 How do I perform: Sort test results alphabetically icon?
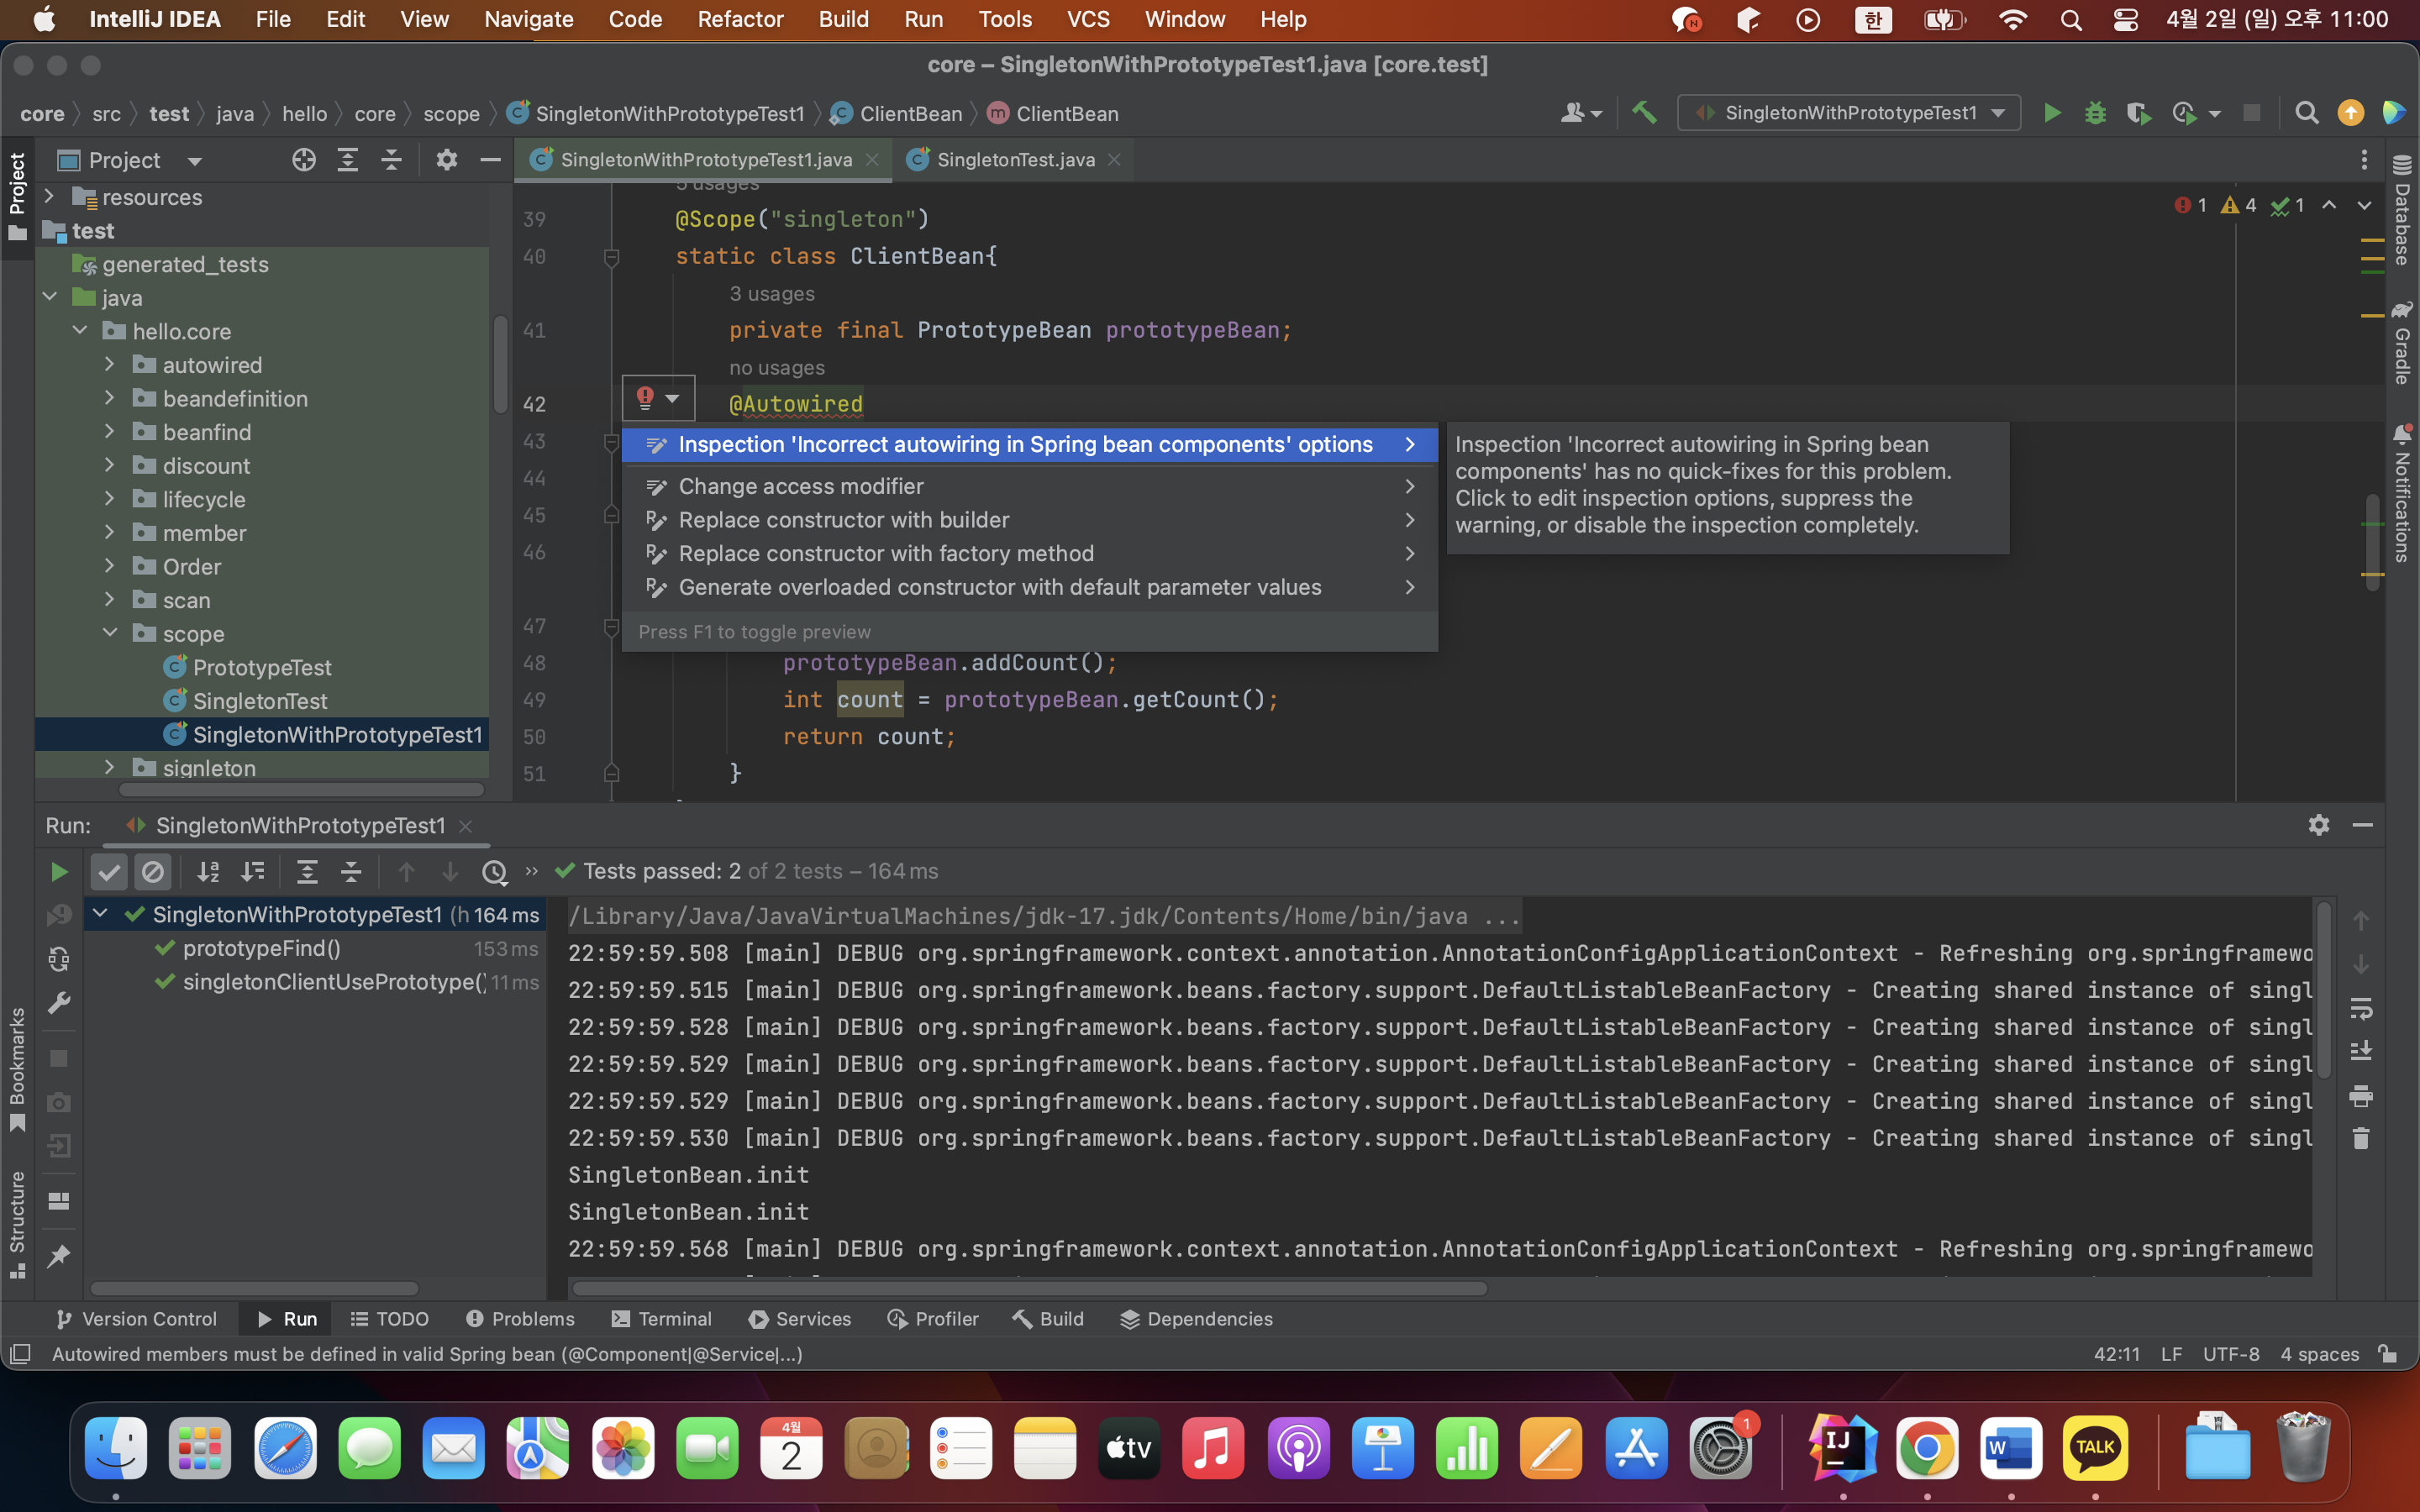tap(208, 872)
